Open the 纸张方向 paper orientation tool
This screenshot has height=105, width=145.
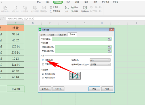(5, 9)
